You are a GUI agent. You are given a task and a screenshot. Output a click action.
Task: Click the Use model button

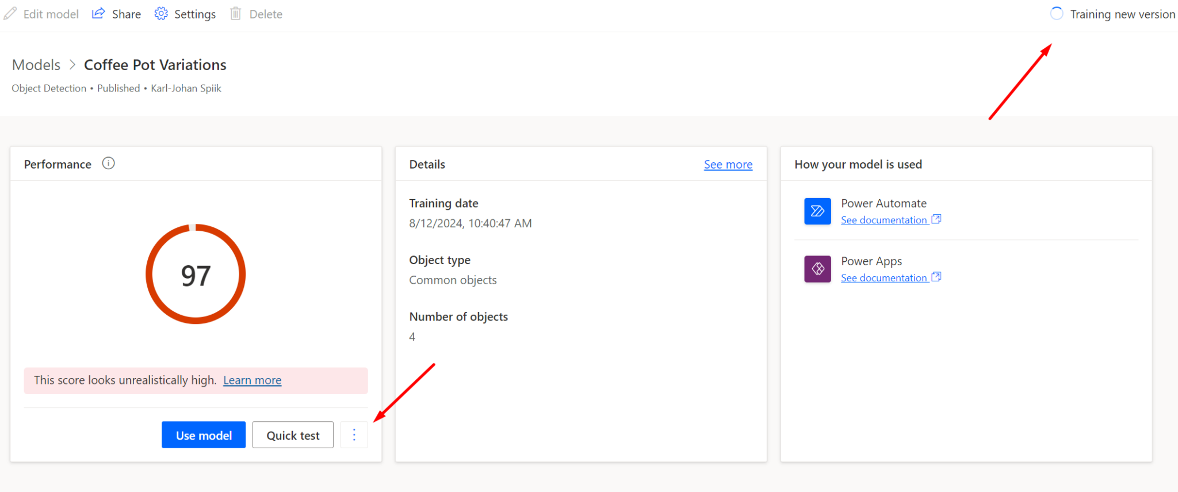pyautogui.click(x=204, y=435)
